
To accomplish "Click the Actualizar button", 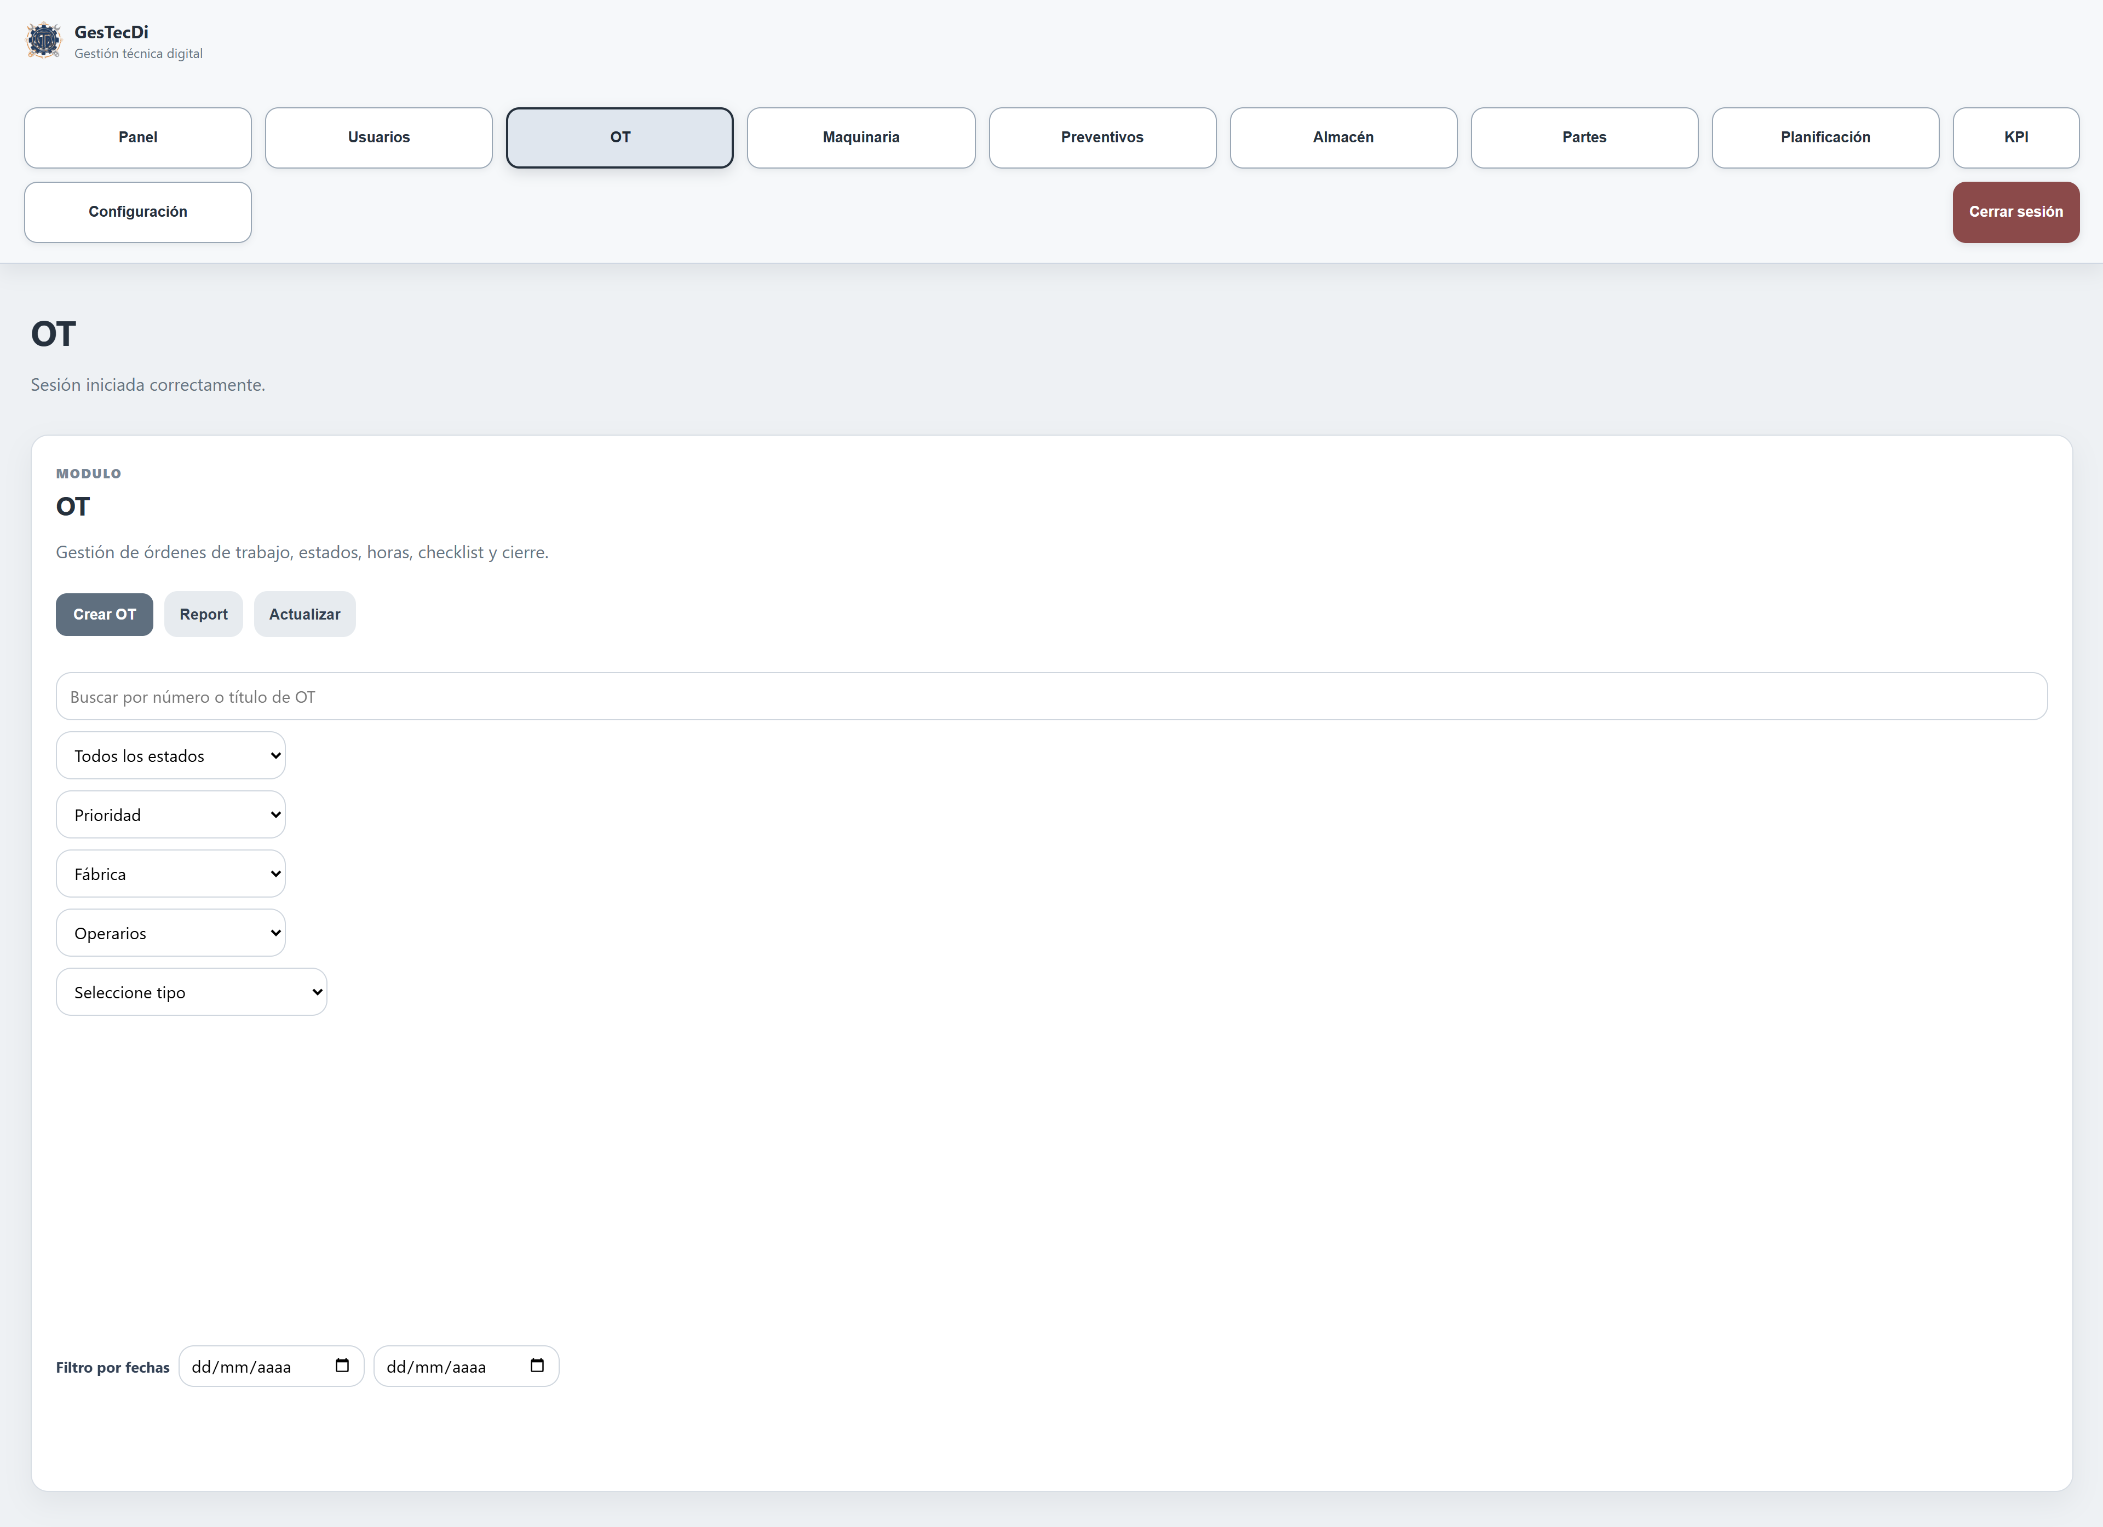I will point(305,614).
